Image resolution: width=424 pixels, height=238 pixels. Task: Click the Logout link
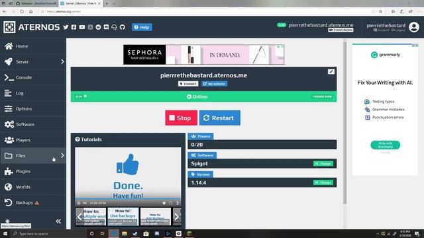click(x=398, y=30)
